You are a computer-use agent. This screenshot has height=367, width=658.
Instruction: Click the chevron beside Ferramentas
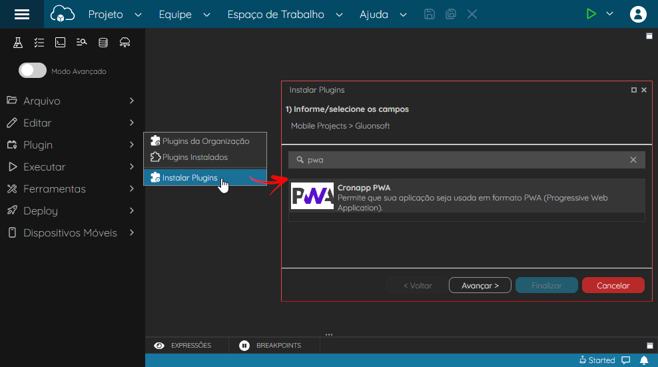[x=132, y=189]
